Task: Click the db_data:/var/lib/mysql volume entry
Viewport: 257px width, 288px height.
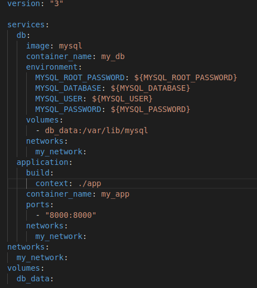Action: 96,130
